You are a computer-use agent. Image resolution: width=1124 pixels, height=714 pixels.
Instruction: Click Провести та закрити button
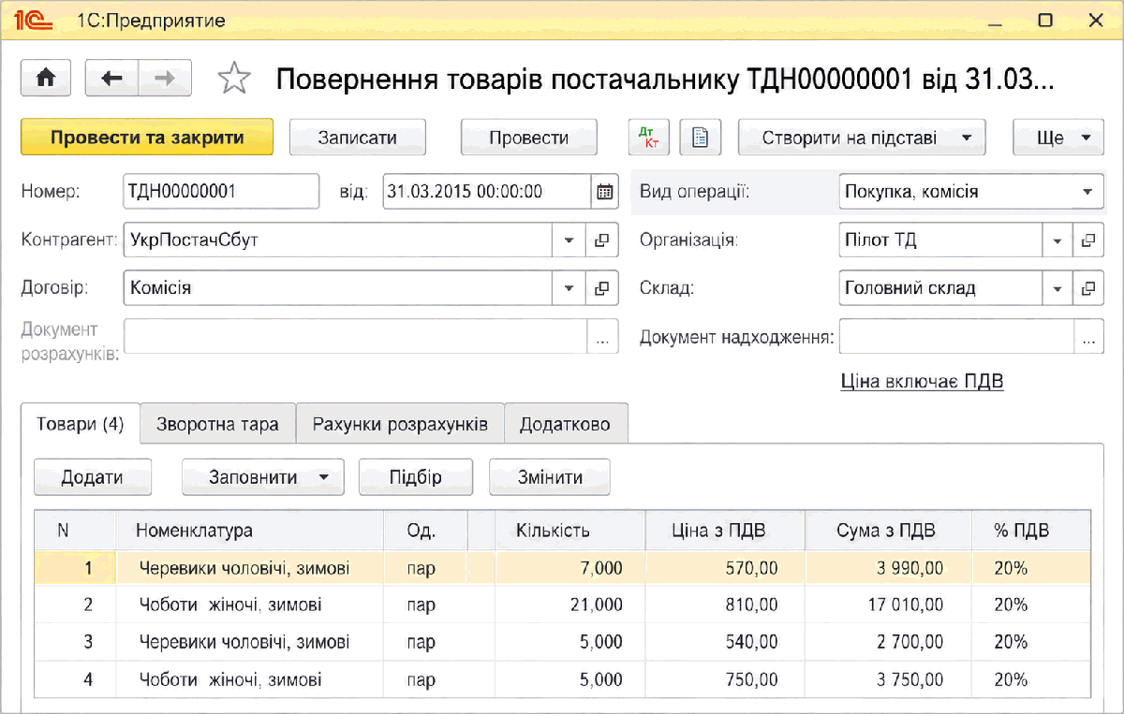coord(147,138)
